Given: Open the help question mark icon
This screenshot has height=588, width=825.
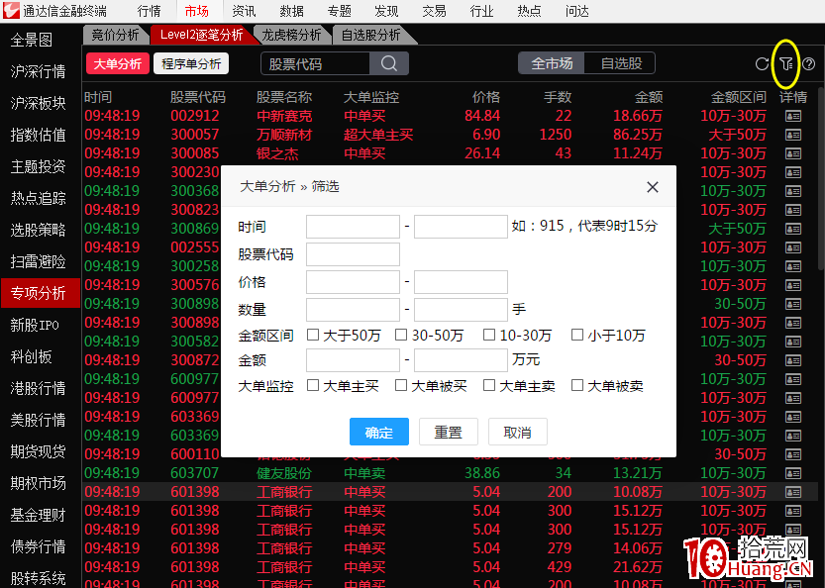Looking at the screenshot, I should point(809,64).
